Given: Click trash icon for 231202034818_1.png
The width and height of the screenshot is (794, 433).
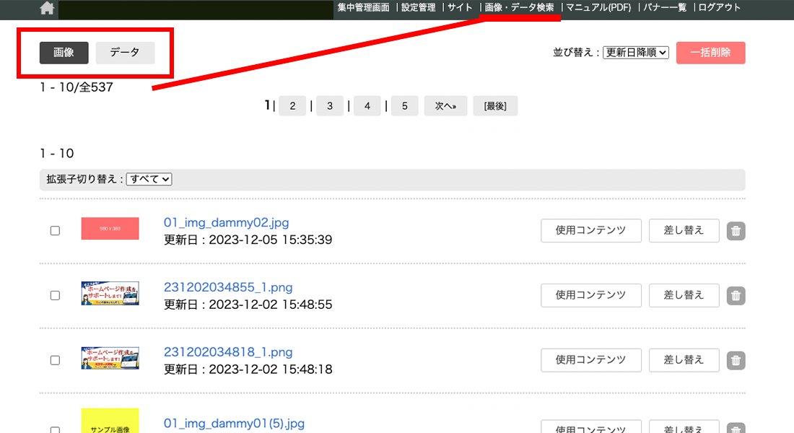Looking at the screenshot, I should coord(736,361).
